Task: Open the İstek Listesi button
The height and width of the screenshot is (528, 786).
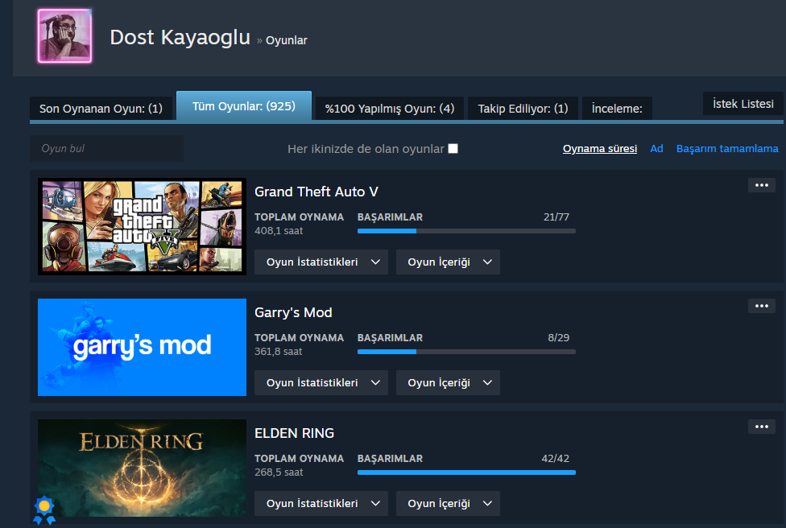Action: pos(743,104)
